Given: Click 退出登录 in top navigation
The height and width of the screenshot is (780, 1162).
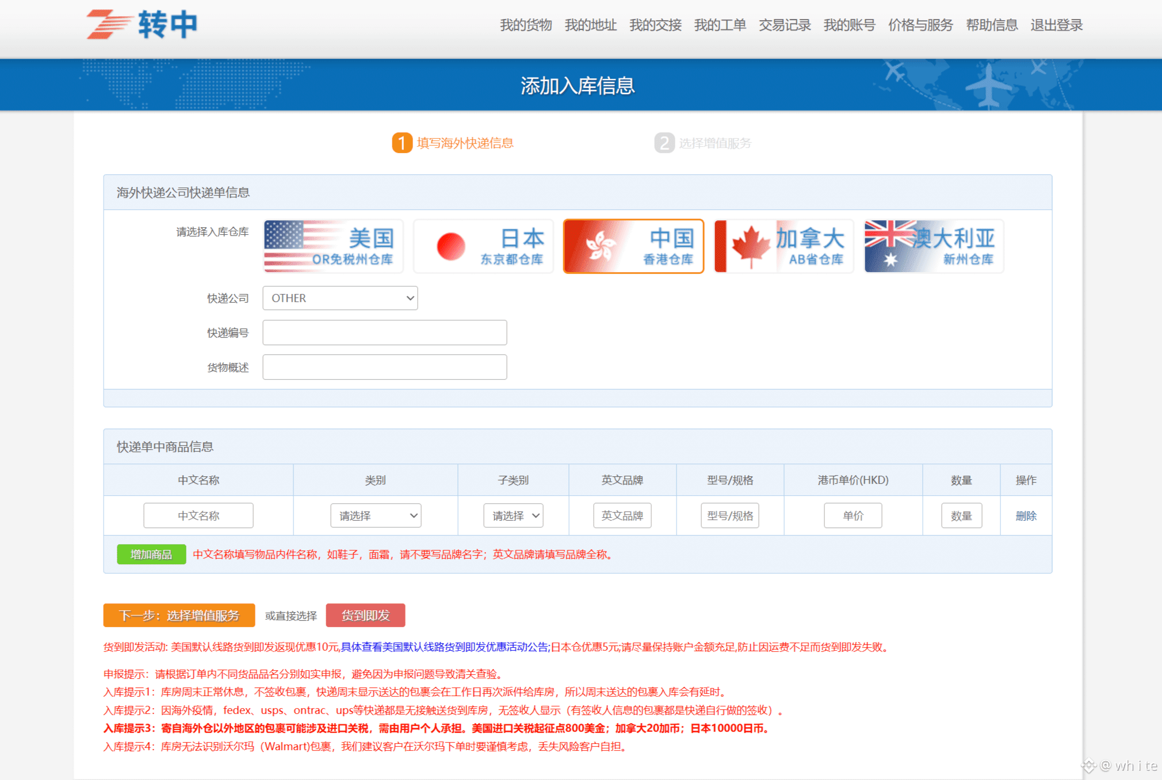Looking at the screenshot, I should click(x=1056, y=25).
